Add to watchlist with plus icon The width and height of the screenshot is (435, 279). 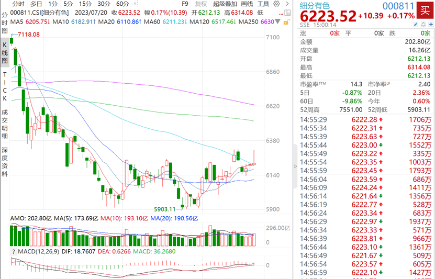(431, 25)
